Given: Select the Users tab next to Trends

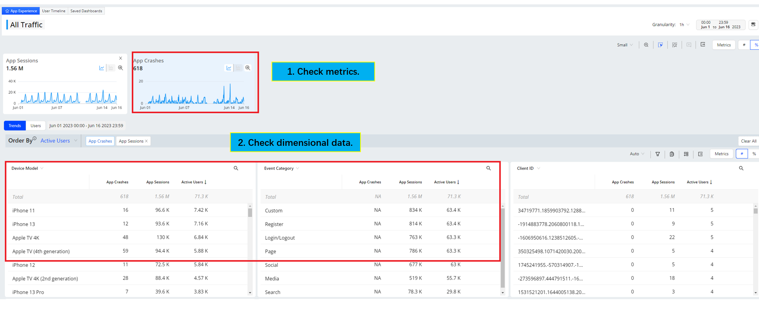Looking at the screenshot, I should pyautogui.click(x=36, y=126).
